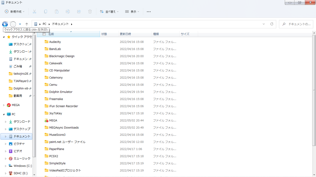Sort by the 状態 column header
Screen dimensions: 316x177
pyautogui.click(x=109, y=34)
